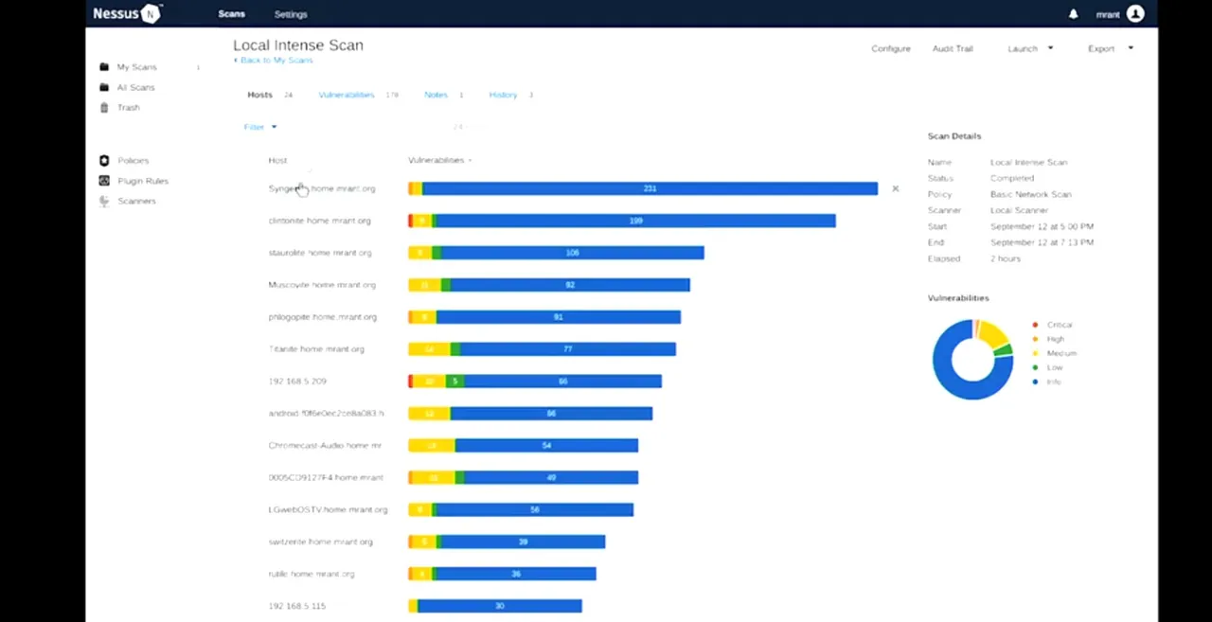Click the info bar showing 106
Image resolution: width=1212 pixels, height=622 pixels.
pos(573,253)
